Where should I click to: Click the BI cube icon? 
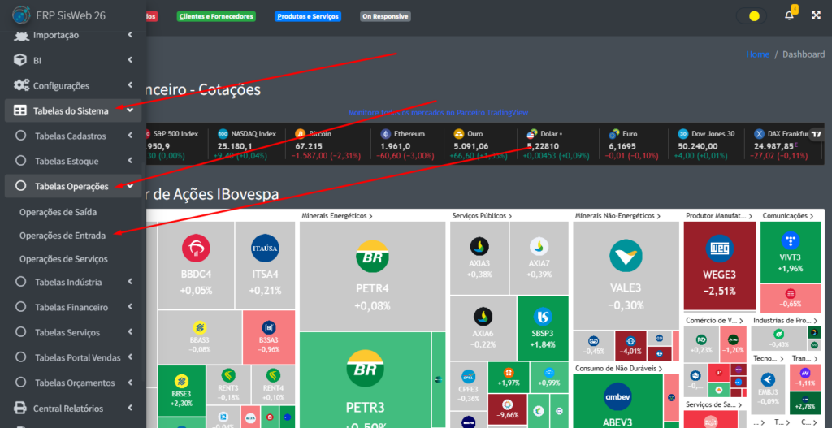pyautogui.click(x=20, y=60)
